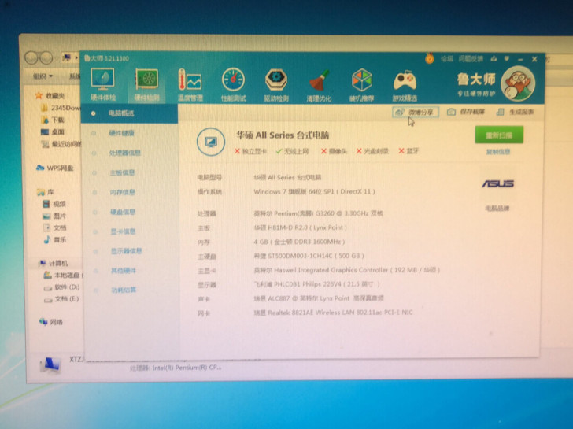
Task: Click the 独立显卡 status indicator
Action: point(250,151)
